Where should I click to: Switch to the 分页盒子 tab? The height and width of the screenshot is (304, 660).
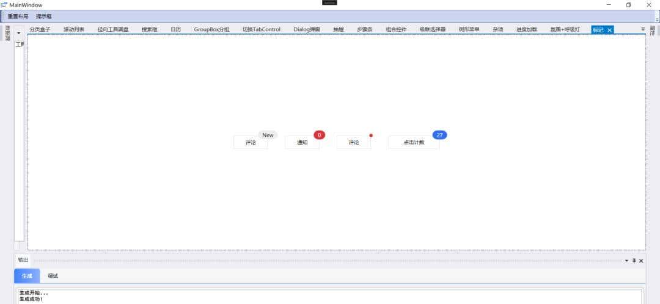[x=40, y=29]
